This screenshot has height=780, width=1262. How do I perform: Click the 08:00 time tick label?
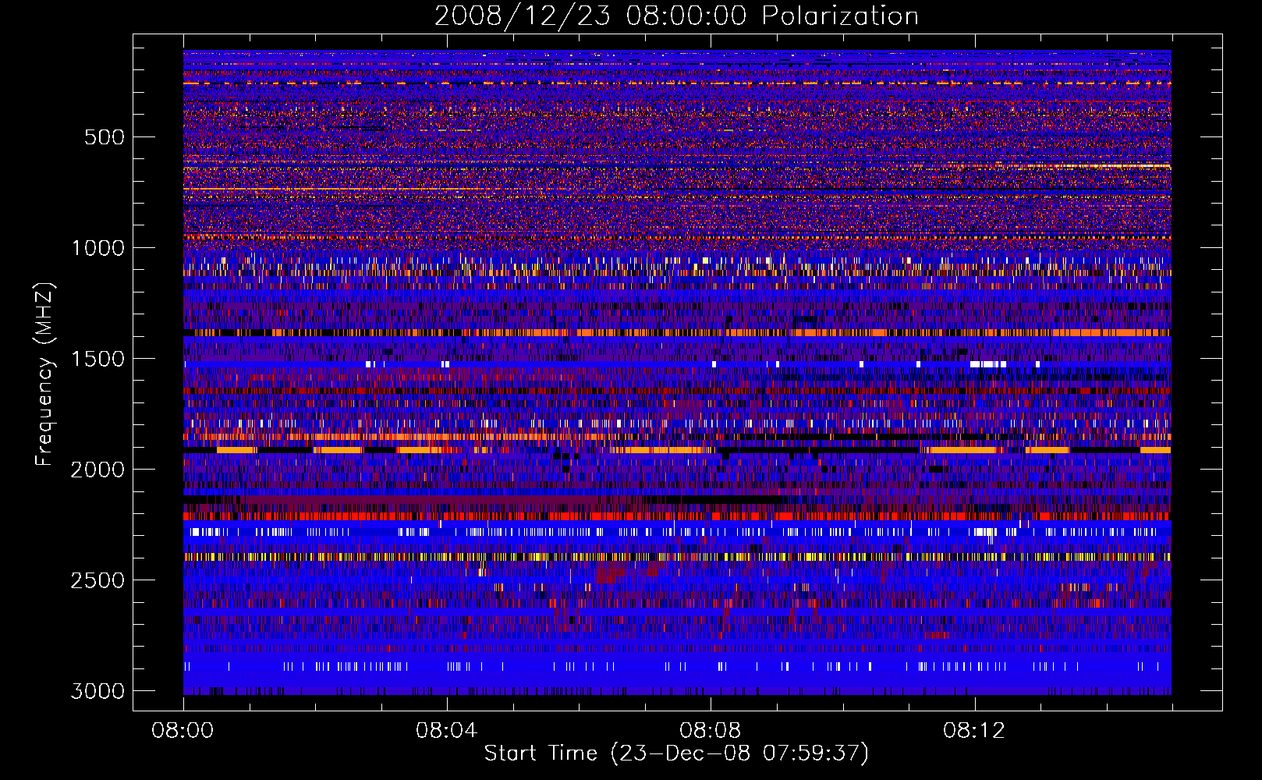[183, 731]
